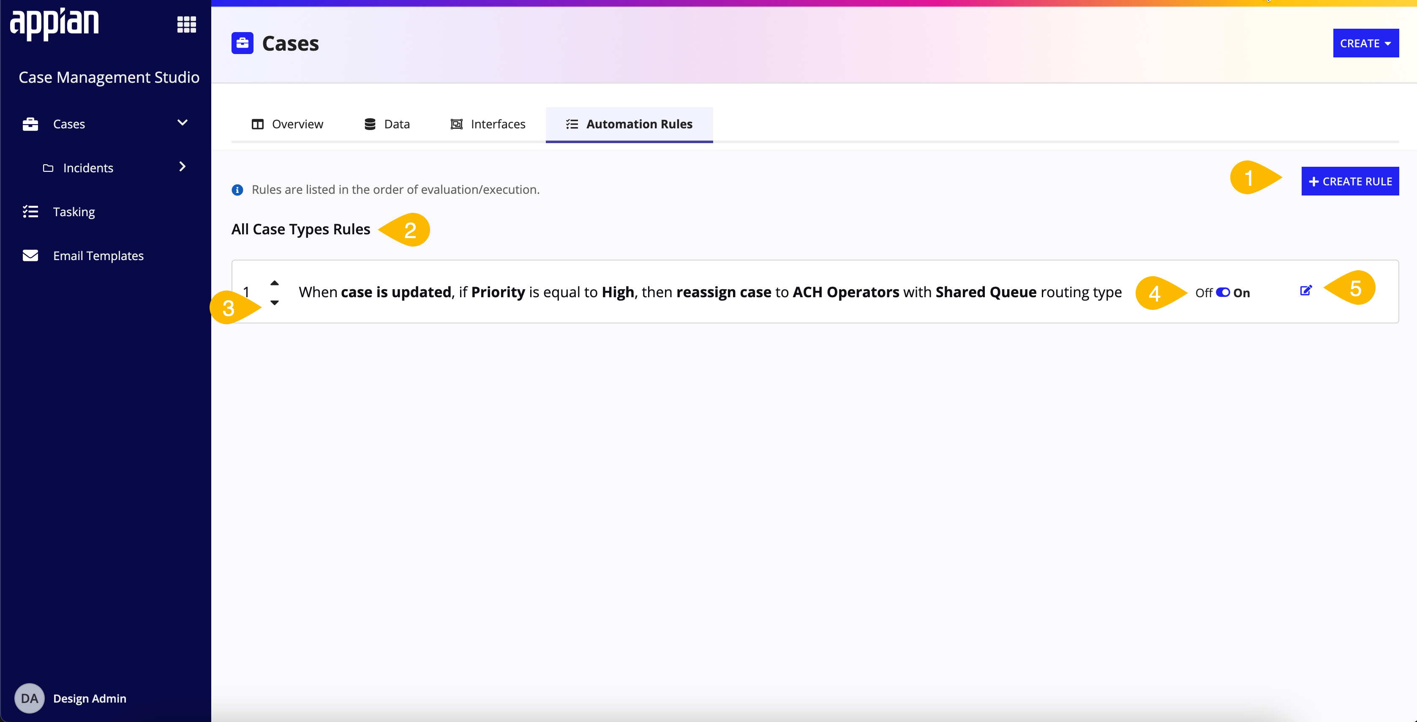The width and height of the screenshot is (1417, 722).
Task: Click the CREATE RULE button
Action: click(x=1350, y=181)
